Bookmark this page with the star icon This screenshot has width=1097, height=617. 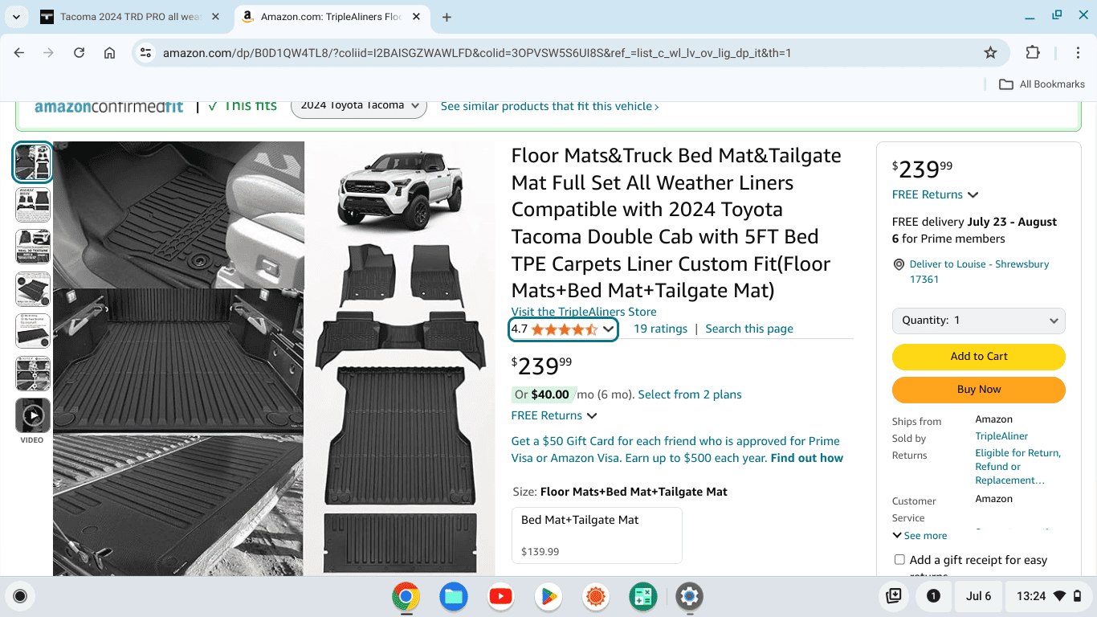(990, 53)
